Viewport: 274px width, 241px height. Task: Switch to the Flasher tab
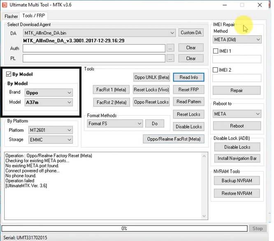(11, 16)
